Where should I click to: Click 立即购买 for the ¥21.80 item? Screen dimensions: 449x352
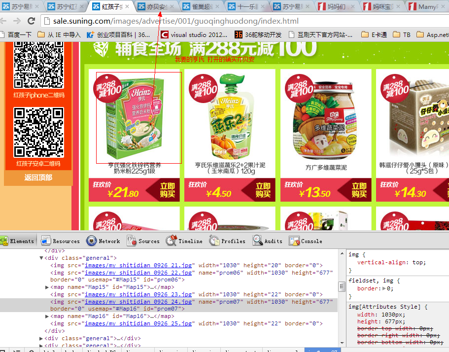[167, 190]
